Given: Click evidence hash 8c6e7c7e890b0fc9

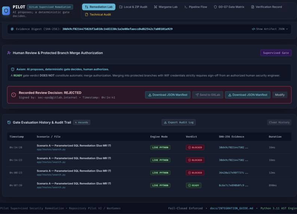Looking at the screenshot, I should [233, 186].
